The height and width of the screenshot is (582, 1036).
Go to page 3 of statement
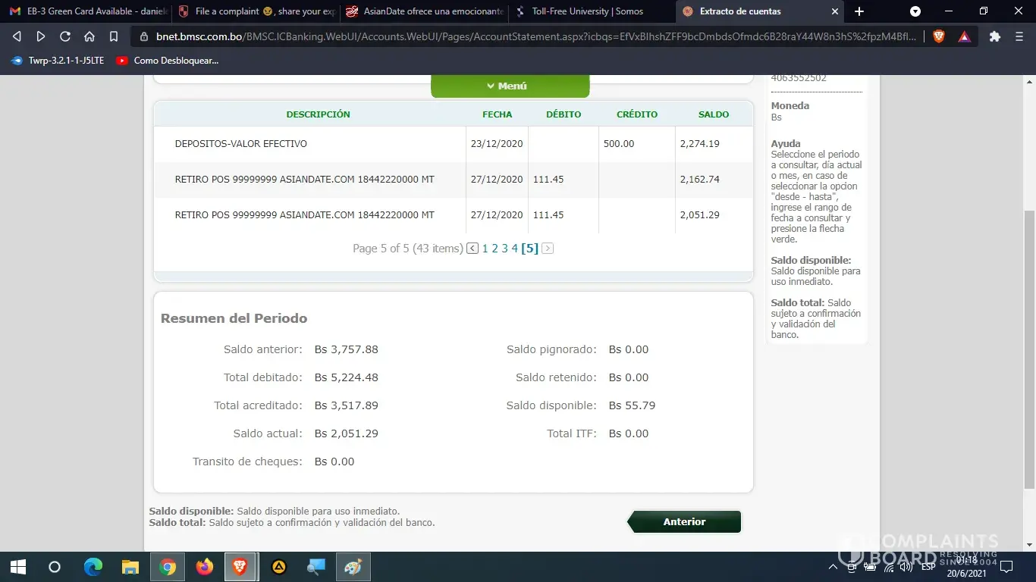[504, 249]
